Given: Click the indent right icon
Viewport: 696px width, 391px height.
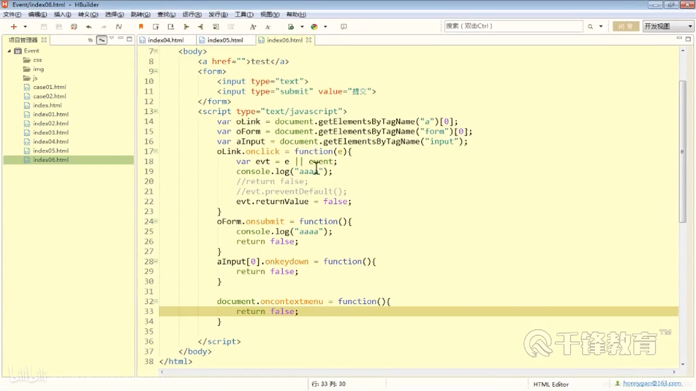Looking at the screenshot, I should 186,26.
